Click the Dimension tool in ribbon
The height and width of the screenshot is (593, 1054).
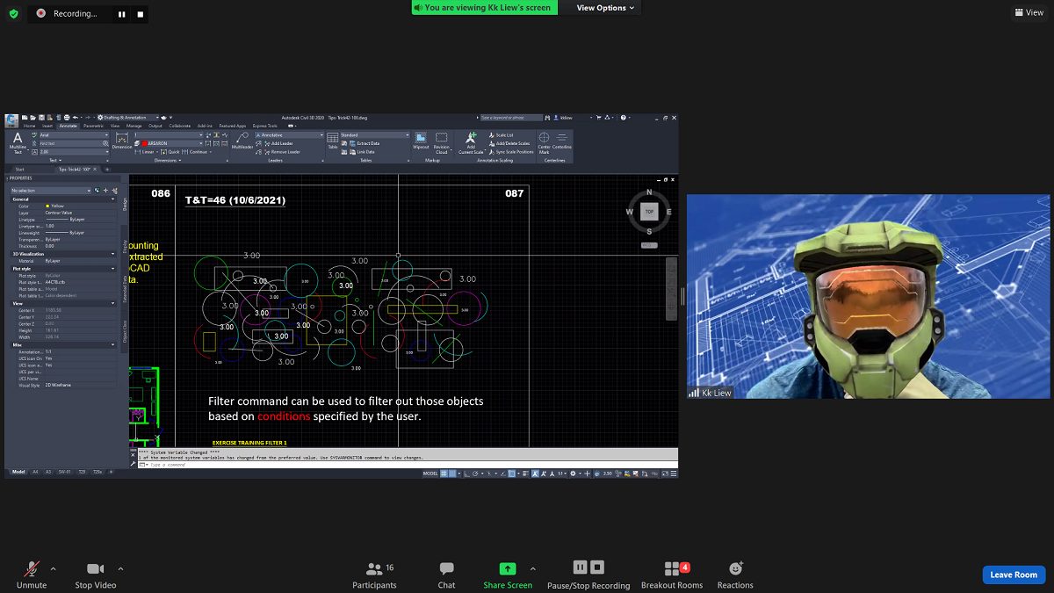122,142
